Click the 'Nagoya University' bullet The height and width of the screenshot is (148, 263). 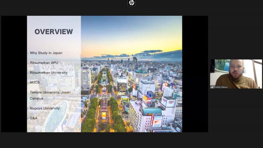point(45,108)
